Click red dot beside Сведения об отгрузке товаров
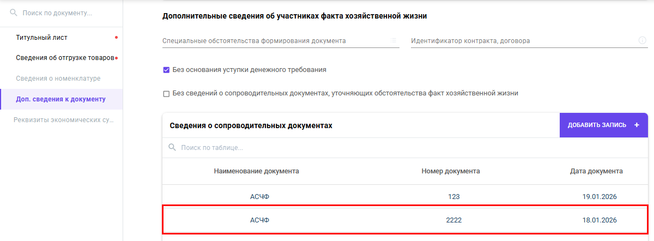 point(117,58)
